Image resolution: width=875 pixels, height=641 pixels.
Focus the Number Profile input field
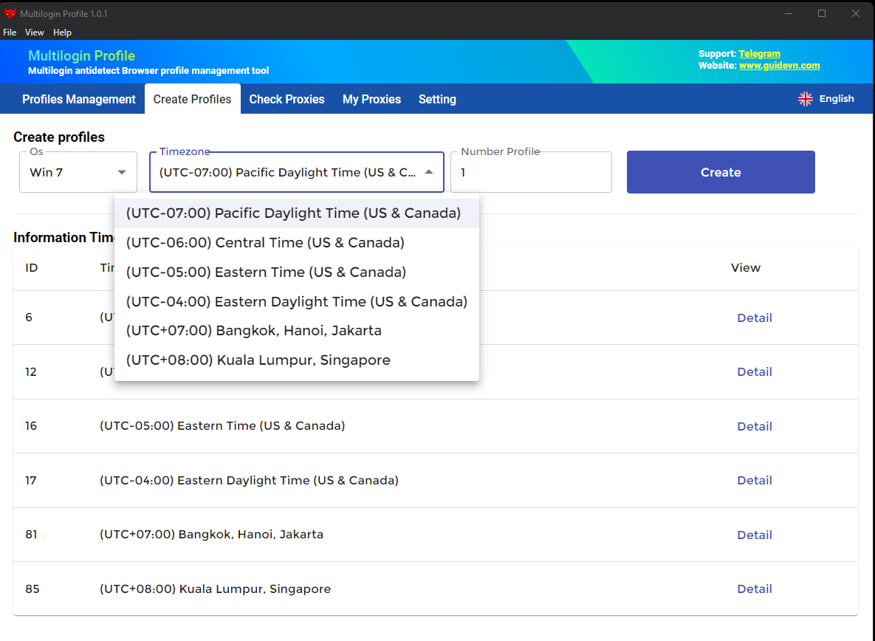point(531,172)
